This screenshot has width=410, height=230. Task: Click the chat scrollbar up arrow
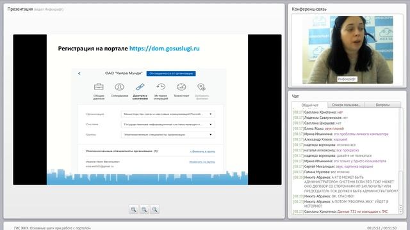tap(401, 208)
